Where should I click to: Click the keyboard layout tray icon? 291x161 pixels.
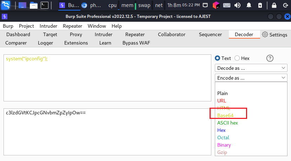227,5
